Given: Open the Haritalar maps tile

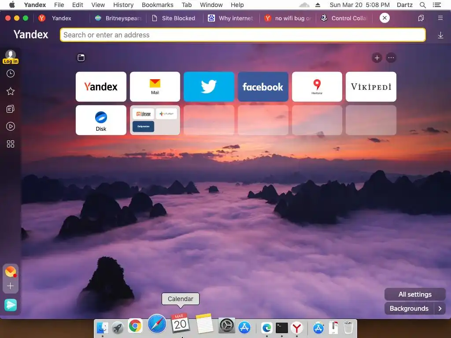Looking at the screenshot, I should pos(317,87).
